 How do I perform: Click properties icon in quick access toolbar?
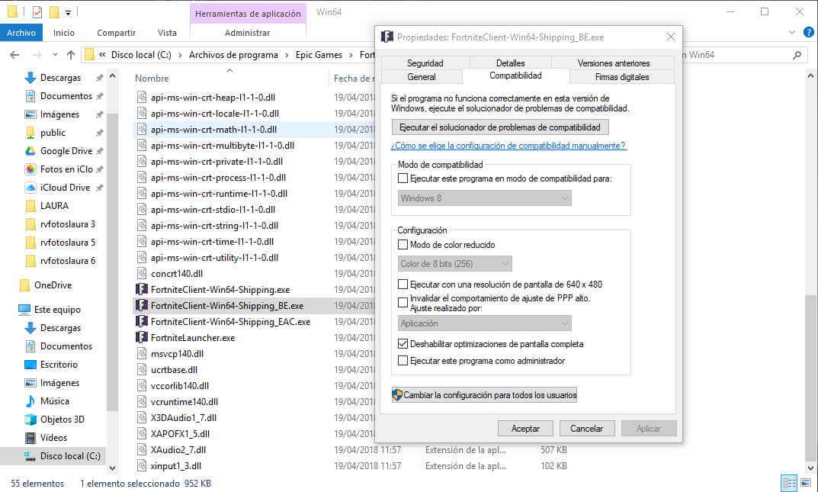(x=37, y=11)
